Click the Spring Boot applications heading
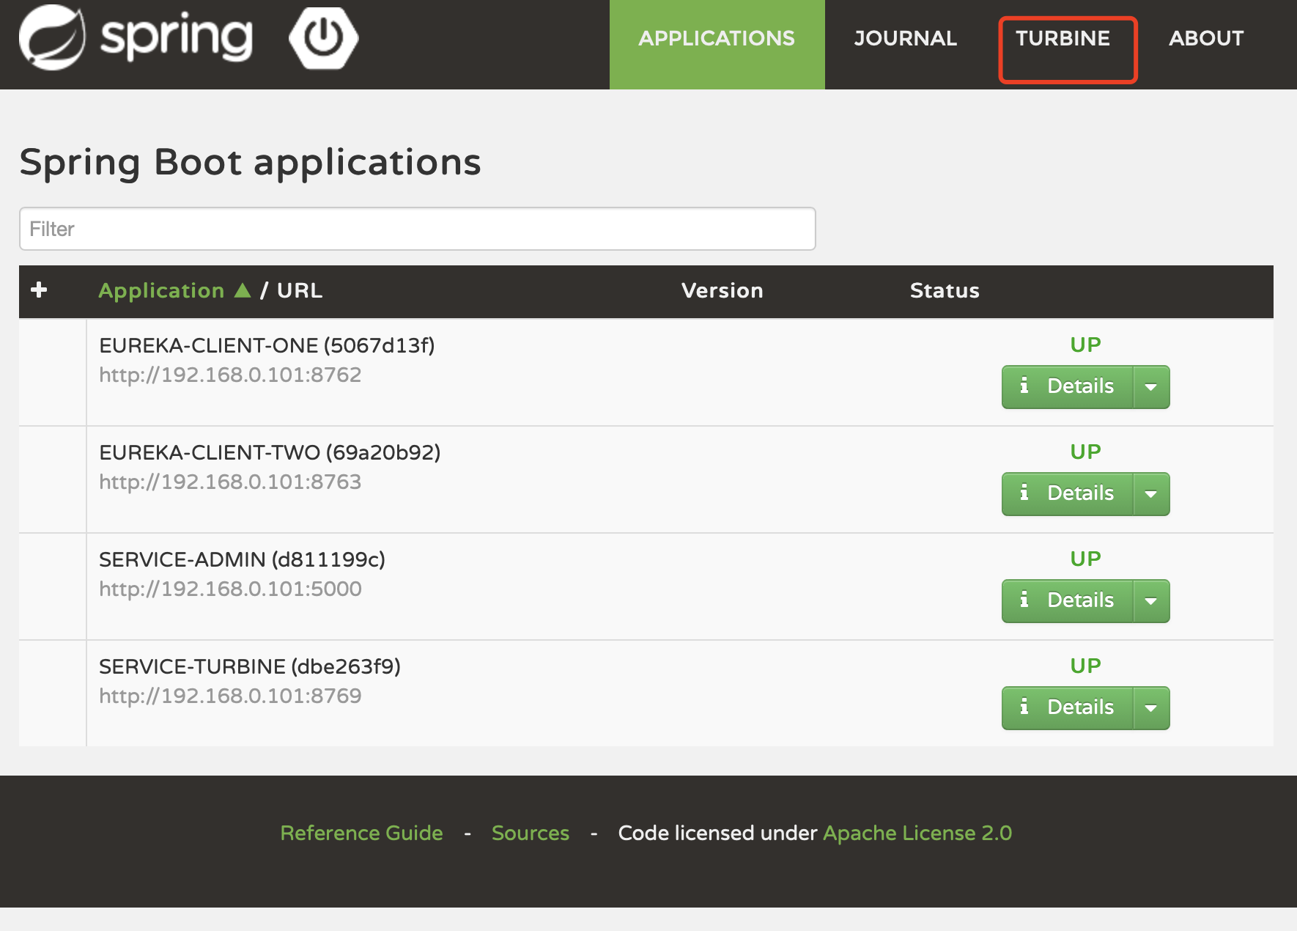The width and height of the screenshot is (1297, 931). click(251, 163)
